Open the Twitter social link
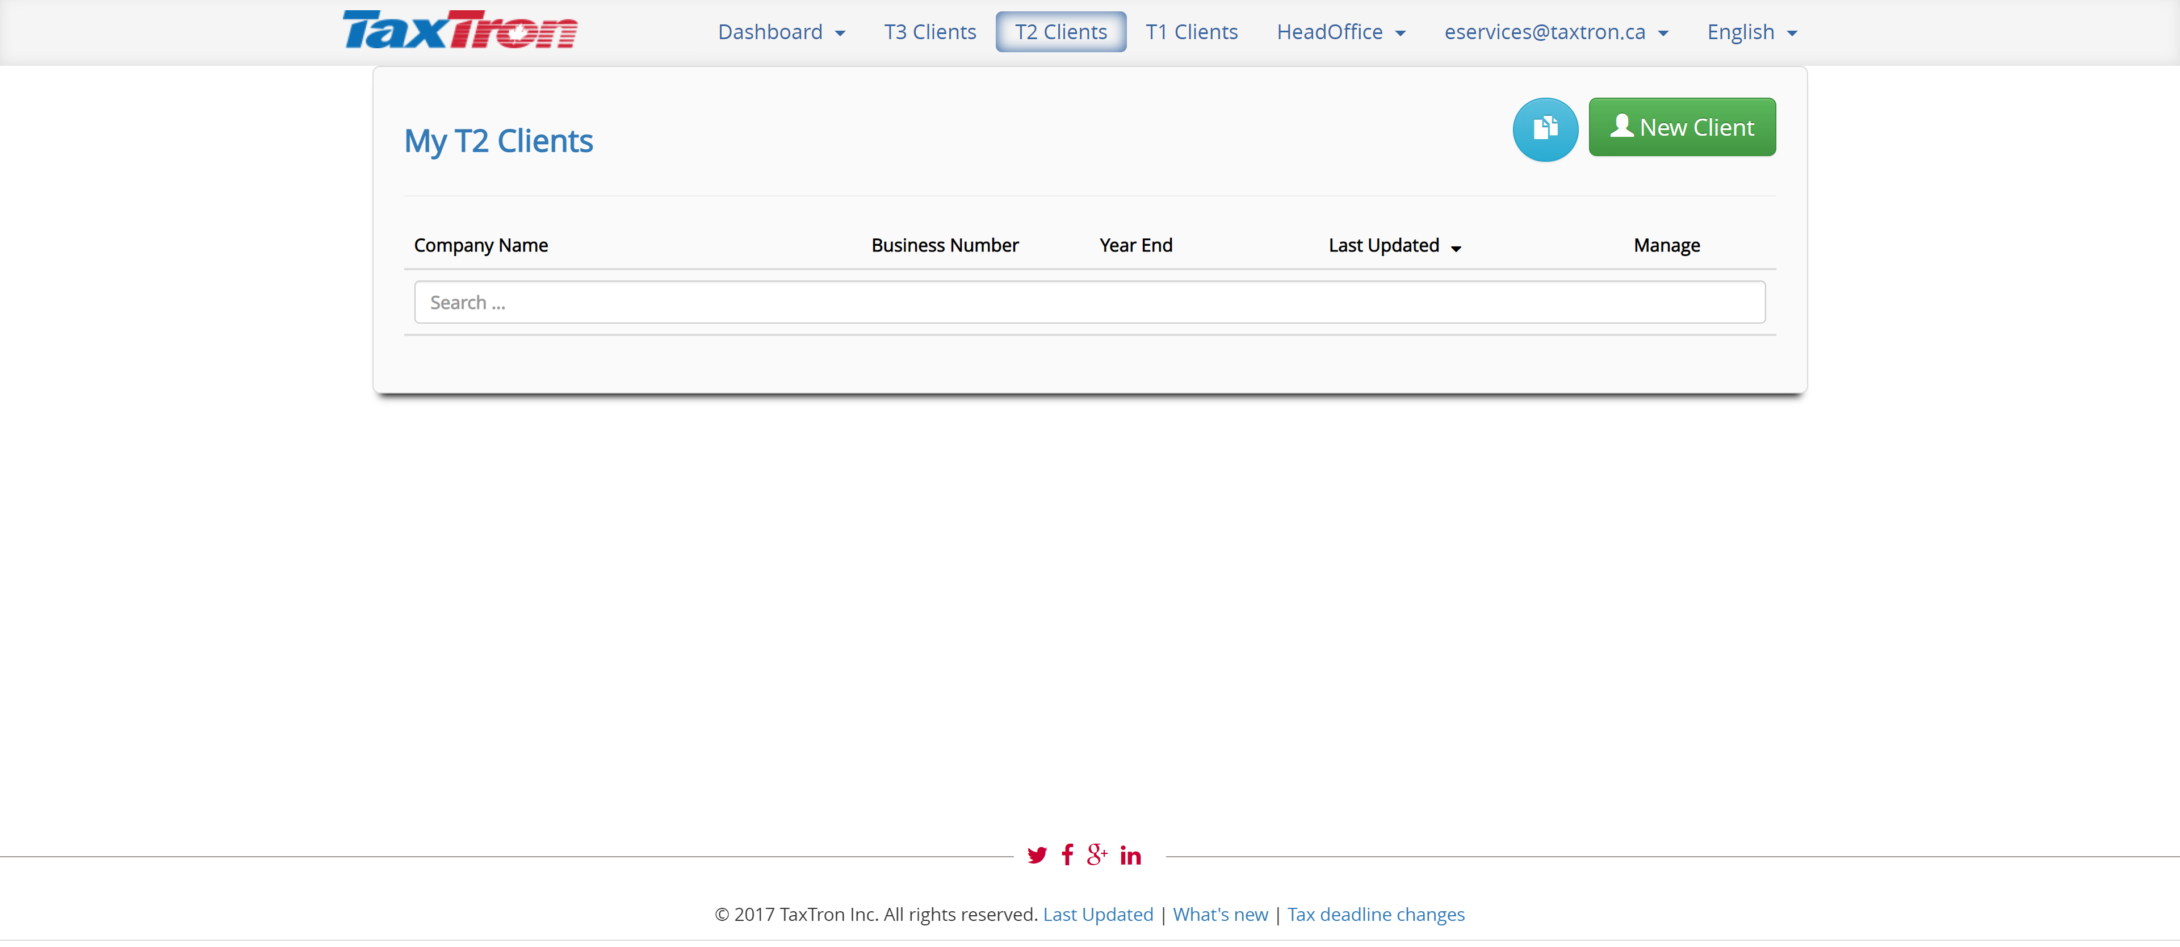 1037,855
